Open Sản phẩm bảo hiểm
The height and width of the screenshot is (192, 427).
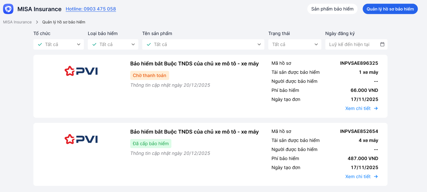pos(332,9)
